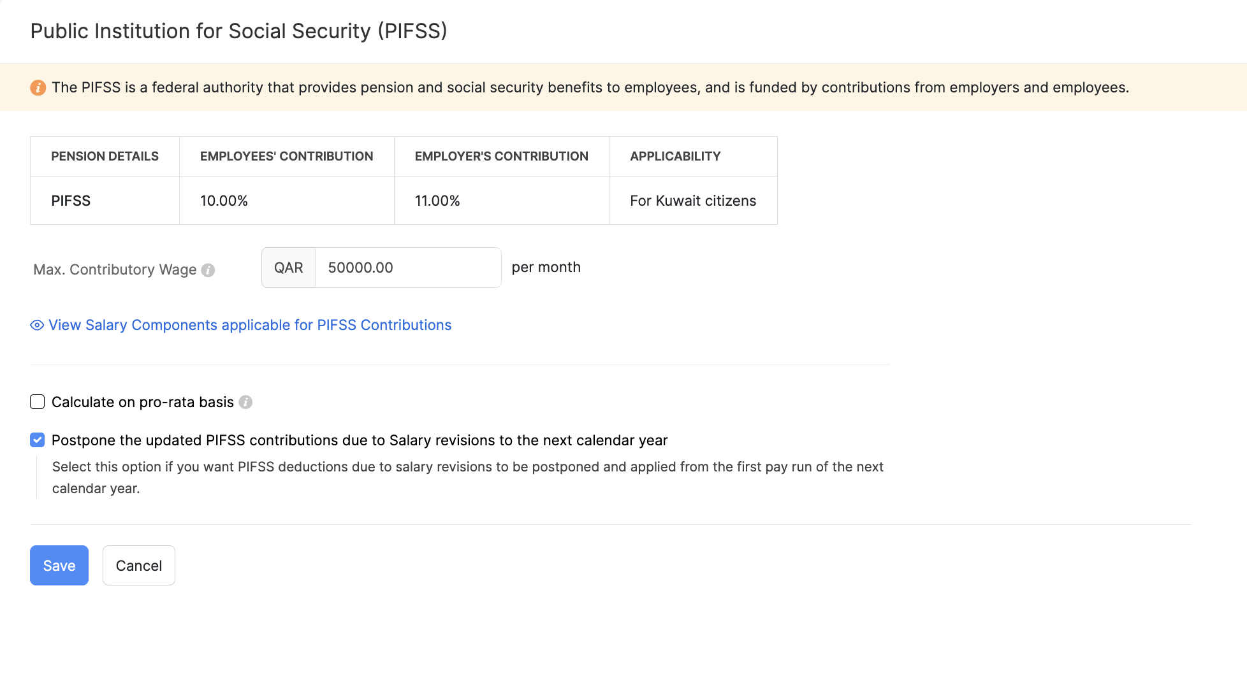
Task: Click the Postpone updated PIFSS contributions label
Action: click(359, 441)
